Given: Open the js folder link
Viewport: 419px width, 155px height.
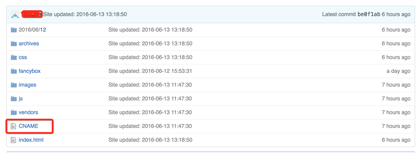Looking at the screenshot, I should 21,99.
